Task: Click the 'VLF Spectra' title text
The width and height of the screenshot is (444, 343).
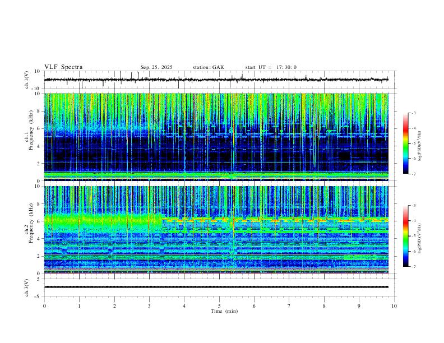Action: point(63,67)
